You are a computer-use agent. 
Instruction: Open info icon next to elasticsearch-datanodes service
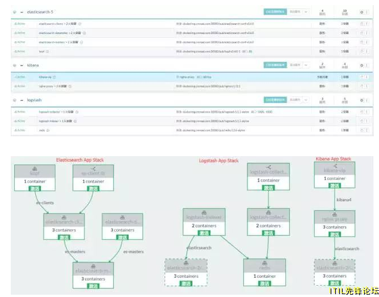[84, 33]
